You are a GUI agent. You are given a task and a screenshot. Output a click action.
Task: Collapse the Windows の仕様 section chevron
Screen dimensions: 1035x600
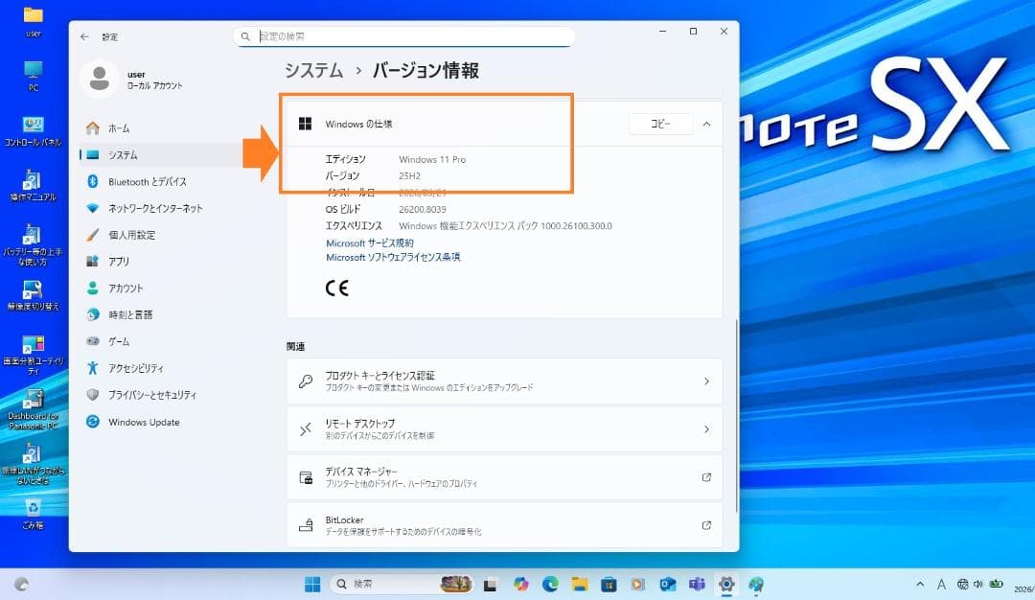click(707, 124)
